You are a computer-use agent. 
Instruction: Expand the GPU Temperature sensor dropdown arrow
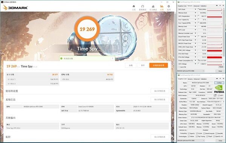point(195,16)
